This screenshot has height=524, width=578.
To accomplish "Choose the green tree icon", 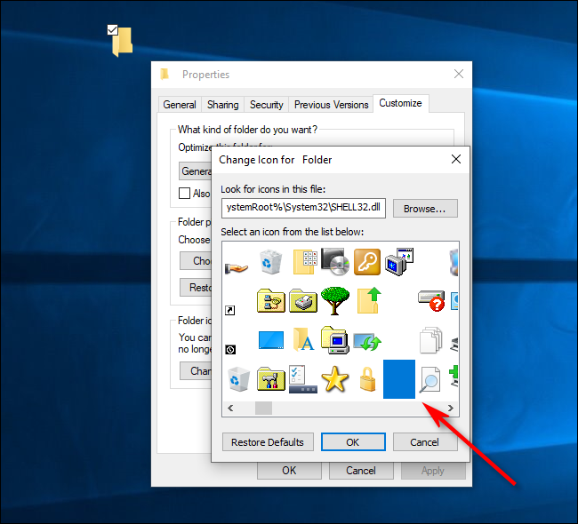I will pyautogui.click(x=334, y=300).
